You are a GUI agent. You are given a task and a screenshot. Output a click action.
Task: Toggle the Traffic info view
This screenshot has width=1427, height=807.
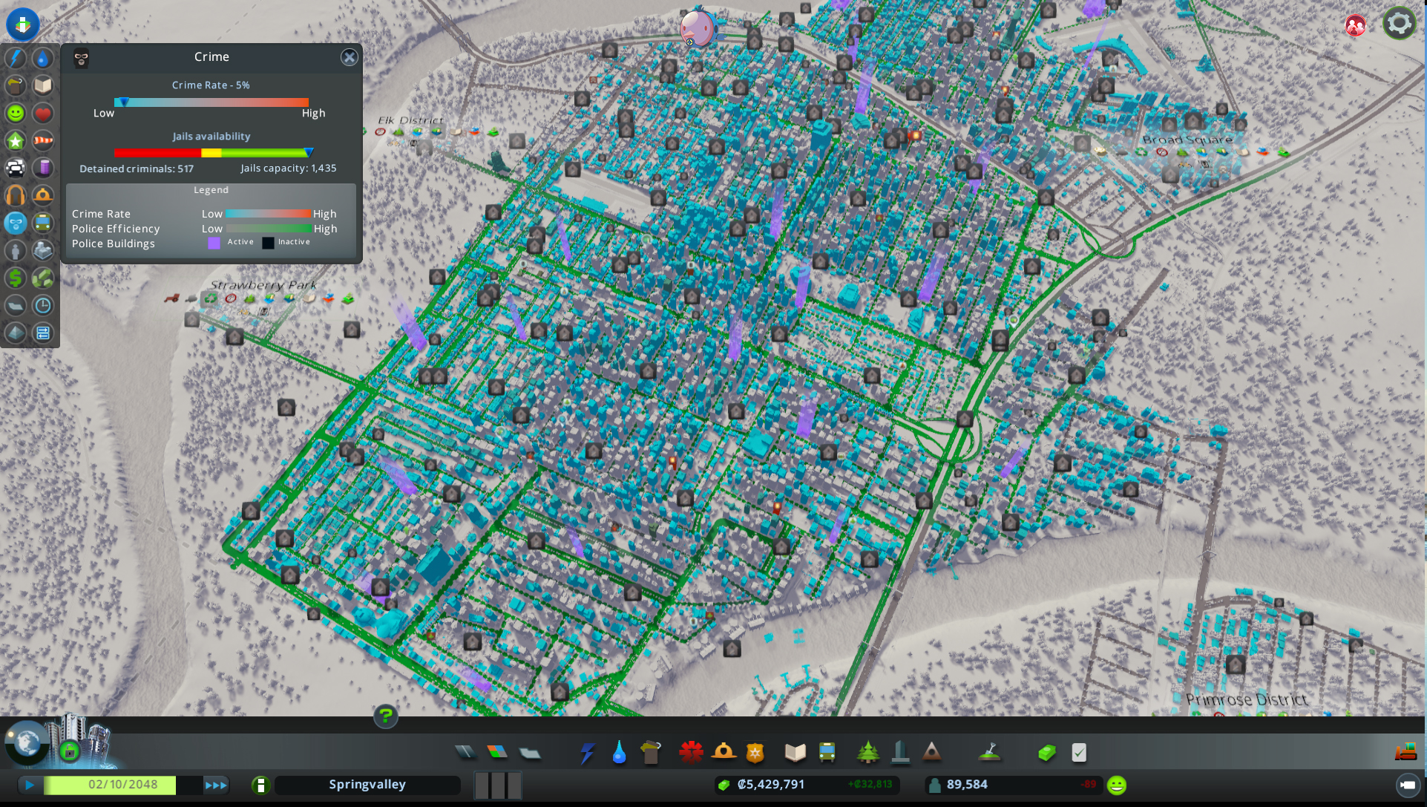pos(16,169)
